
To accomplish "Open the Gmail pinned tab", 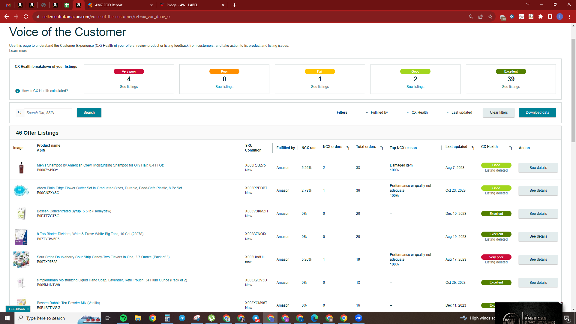I will (8, 5).
